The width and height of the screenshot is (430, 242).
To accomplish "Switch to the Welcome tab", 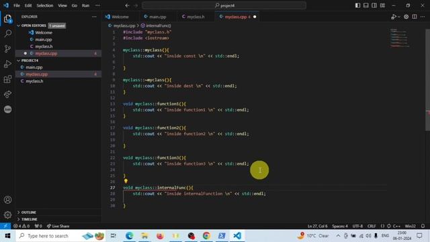I will (120, 17).
